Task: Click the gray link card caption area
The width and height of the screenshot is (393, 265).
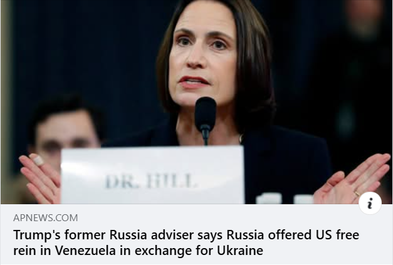Action: click(197, 234)
